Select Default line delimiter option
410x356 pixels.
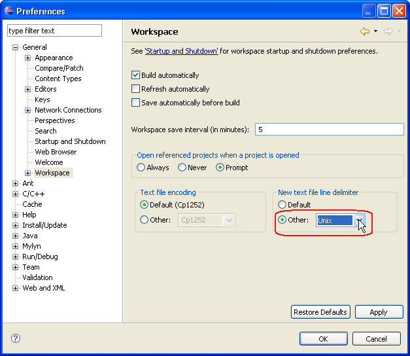coord(282,205)
